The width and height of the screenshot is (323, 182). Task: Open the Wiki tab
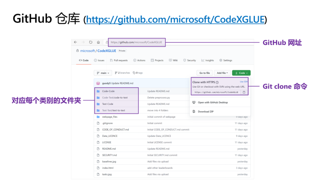point(173,60)
